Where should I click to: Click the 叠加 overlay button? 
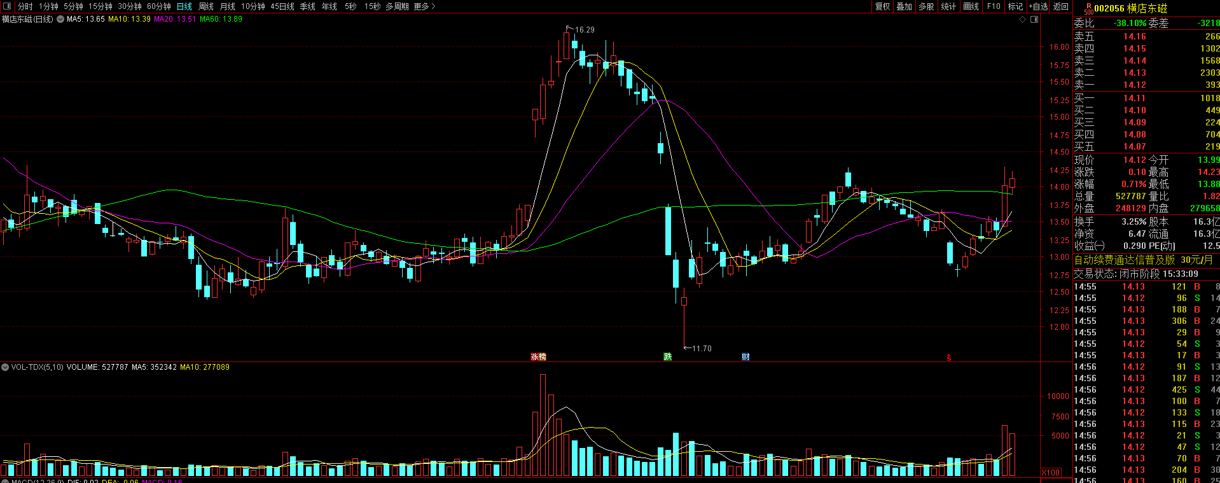coord(905,6)
